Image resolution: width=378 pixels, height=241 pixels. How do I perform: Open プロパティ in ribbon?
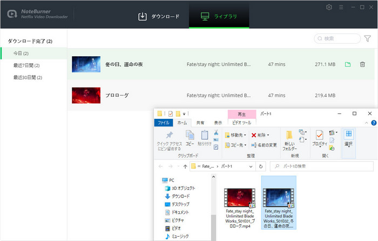point(320,138)
